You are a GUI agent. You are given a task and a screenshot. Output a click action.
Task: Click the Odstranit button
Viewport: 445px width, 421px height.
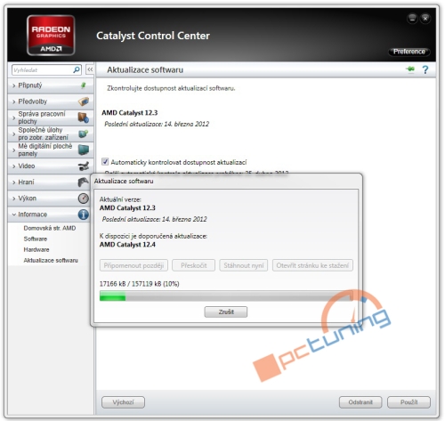(360, 402)
